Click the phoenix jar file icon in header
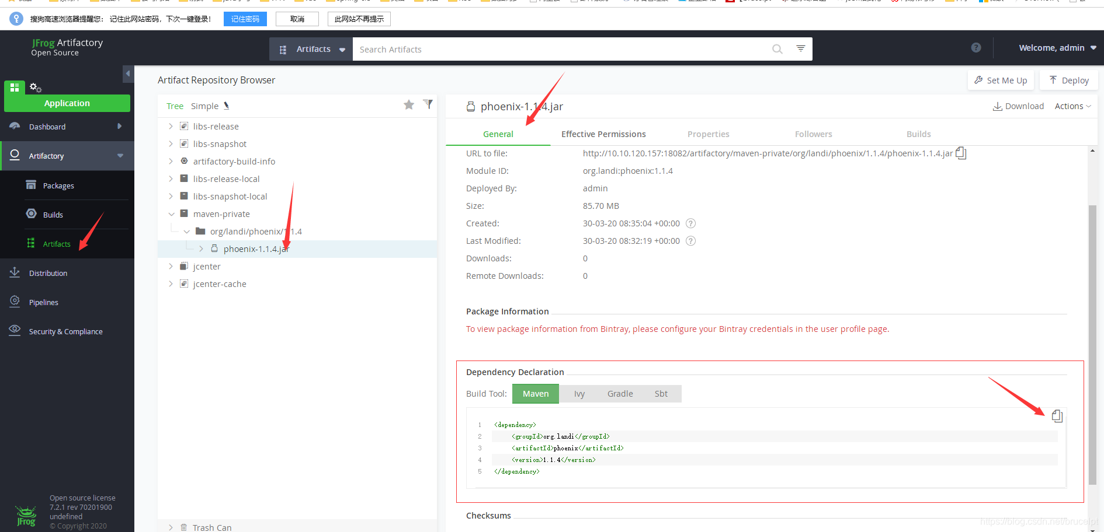This screenshot has width=1104, height=532. click(471, 107)
